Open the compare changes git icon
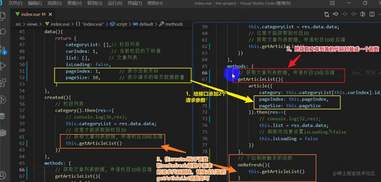The width and height of the screenshot is (381, 182). tap(327, 14)
